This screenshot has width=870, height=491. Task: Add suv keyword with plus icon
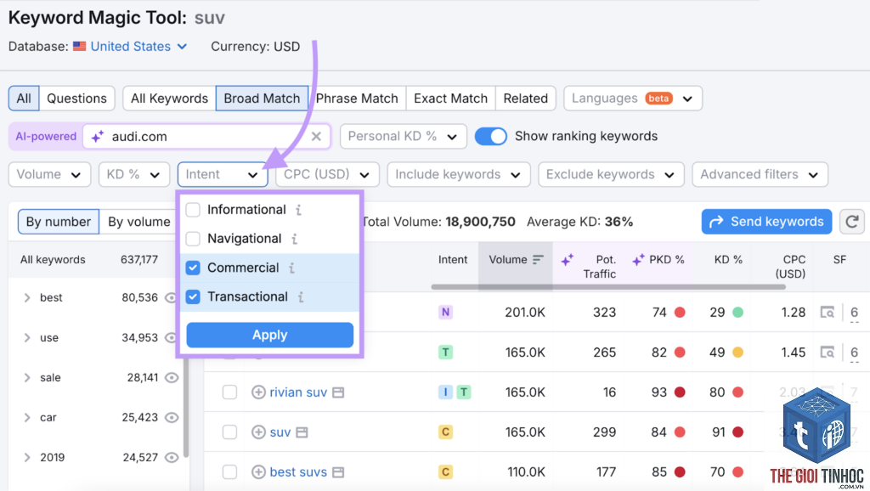coord(258,432)
